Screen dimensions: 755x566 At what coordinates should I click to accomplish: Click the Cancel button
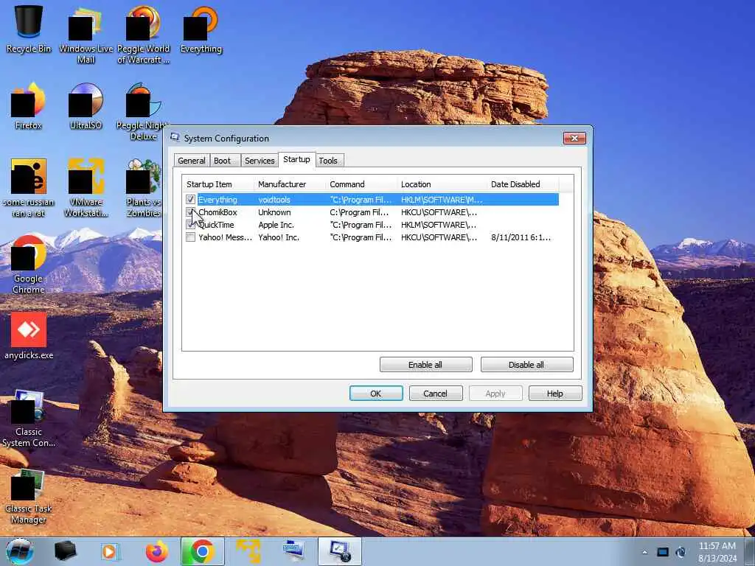(x=436, y=394)
